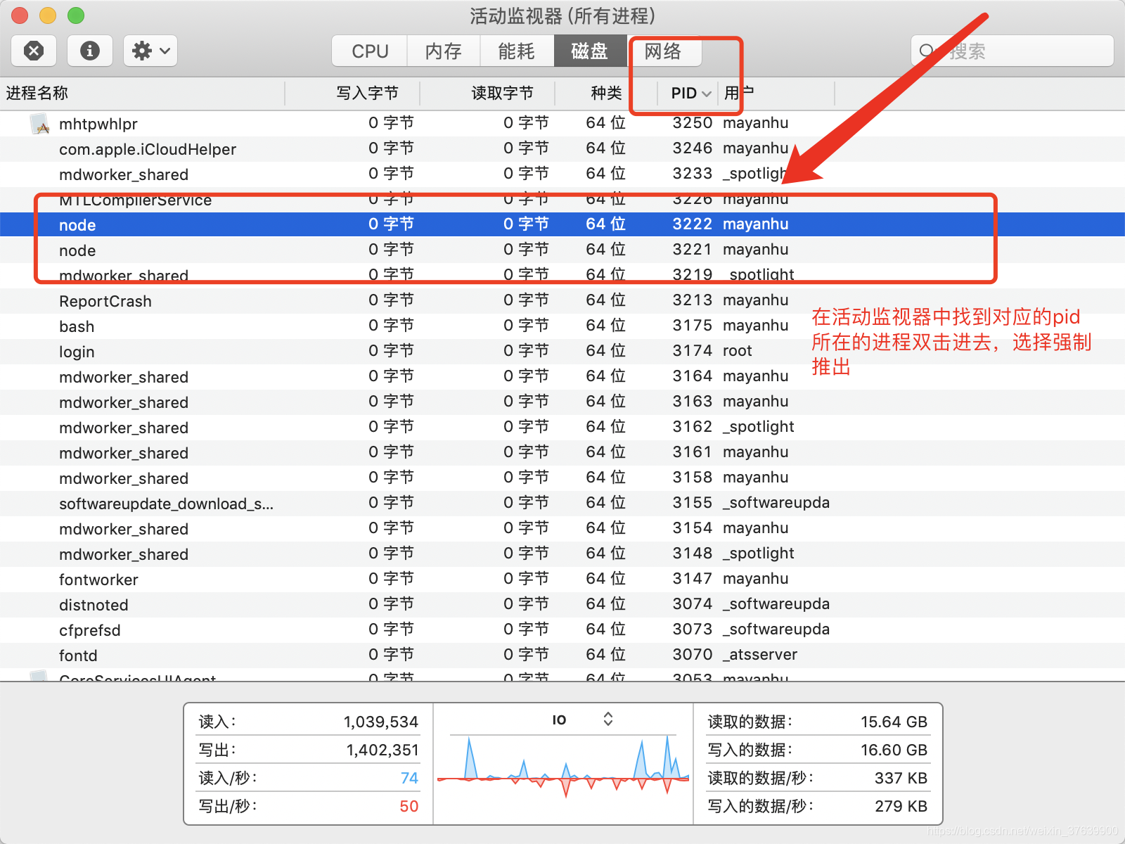Image resolution: width=1125 pixels, height=844 pixels.
Task: Click into the 搜索 search field
Action: [x=1012, y=51]
